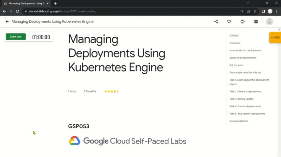
Task: Minimize the browser window
Action: [258, 3]
